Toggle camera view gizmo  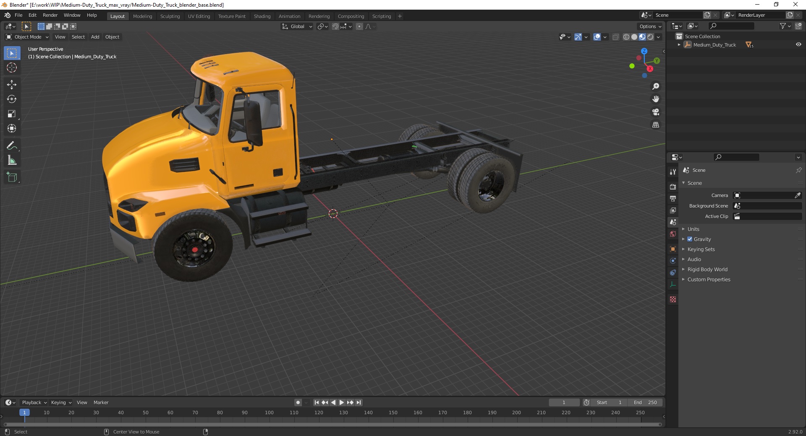(x=656, y=112)
